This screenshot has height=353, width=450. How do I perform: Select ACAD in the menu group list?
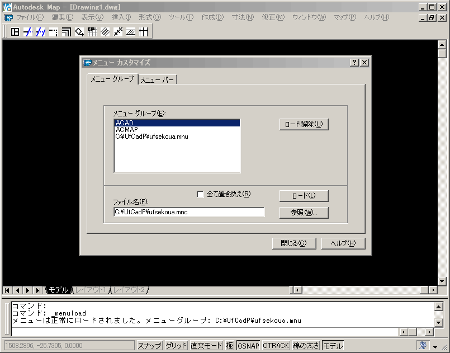coord(177,123)
